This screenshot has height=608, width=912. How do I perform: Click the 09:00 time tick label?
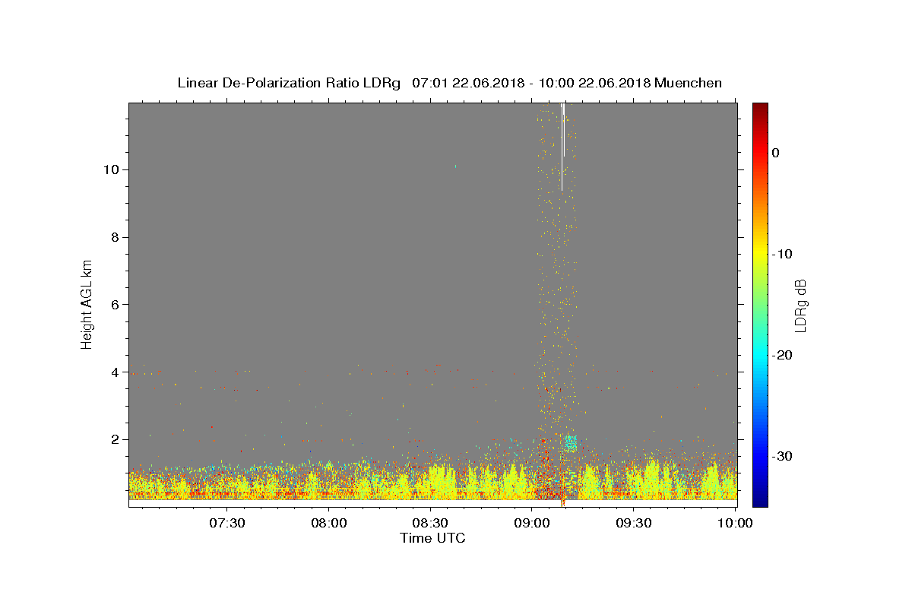[x=532, y=523]
